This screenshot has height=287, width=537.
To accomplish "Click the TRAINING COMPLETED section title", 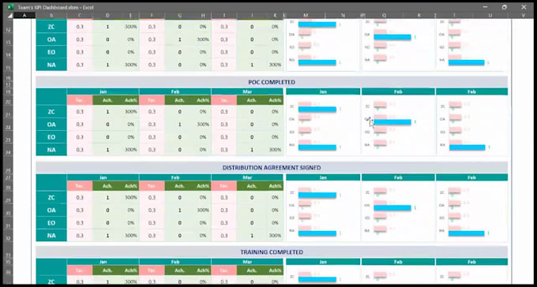I will [x=272, y=252].
